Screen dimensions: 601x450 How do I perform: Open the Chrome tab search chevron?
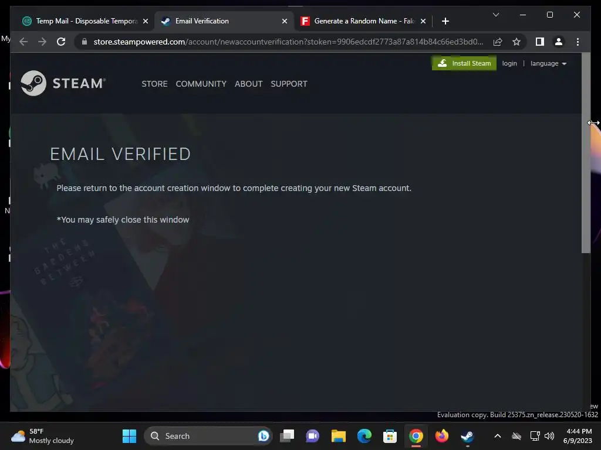[x=495, y=15]
